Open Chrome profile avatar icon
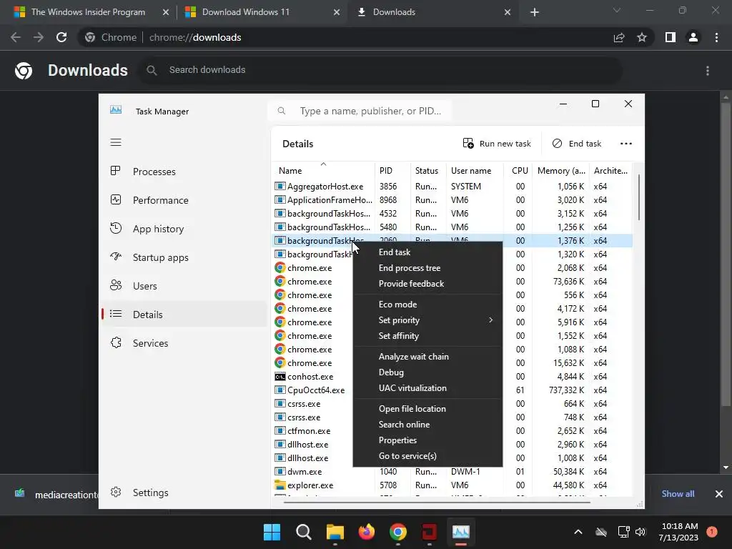Viewport: 732px width, 549px height. coord(693,37)
